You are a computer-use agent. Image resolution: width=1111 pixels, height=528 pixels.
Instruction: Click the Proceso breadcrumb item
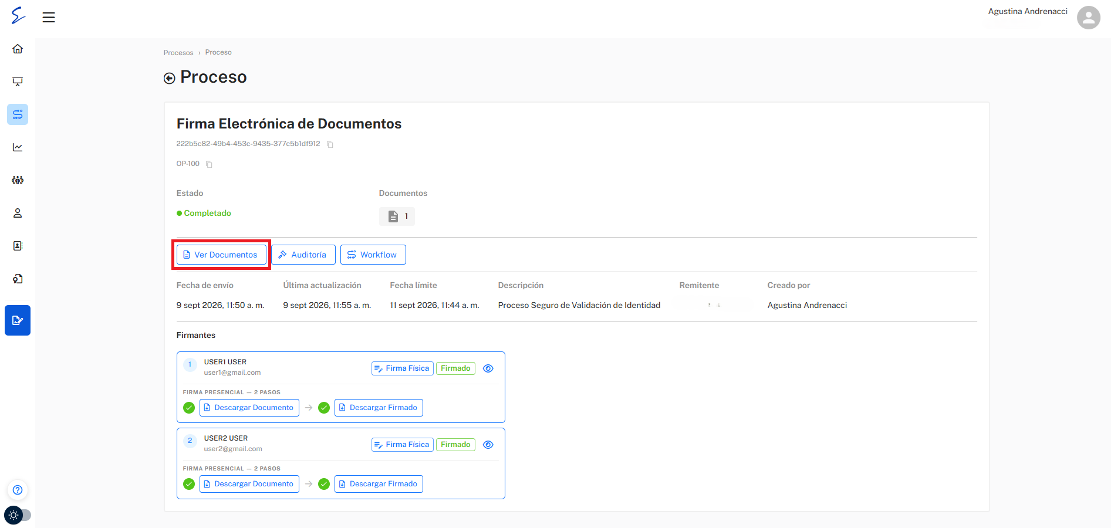(x=218, y=52)
